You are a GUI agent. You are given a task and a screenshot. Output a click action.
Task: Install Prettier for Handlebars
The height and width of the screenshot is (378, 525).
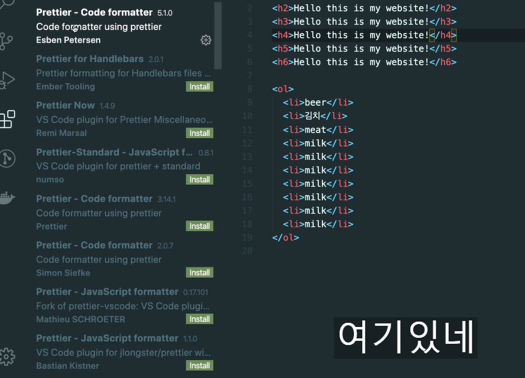(199, 86)
